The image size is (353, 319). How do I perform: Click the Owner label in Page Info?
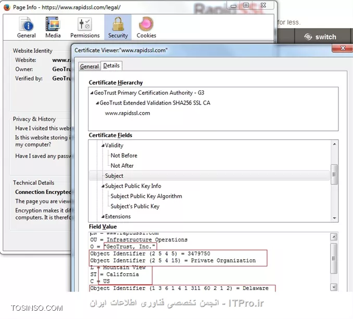click(x=24, y=69)
